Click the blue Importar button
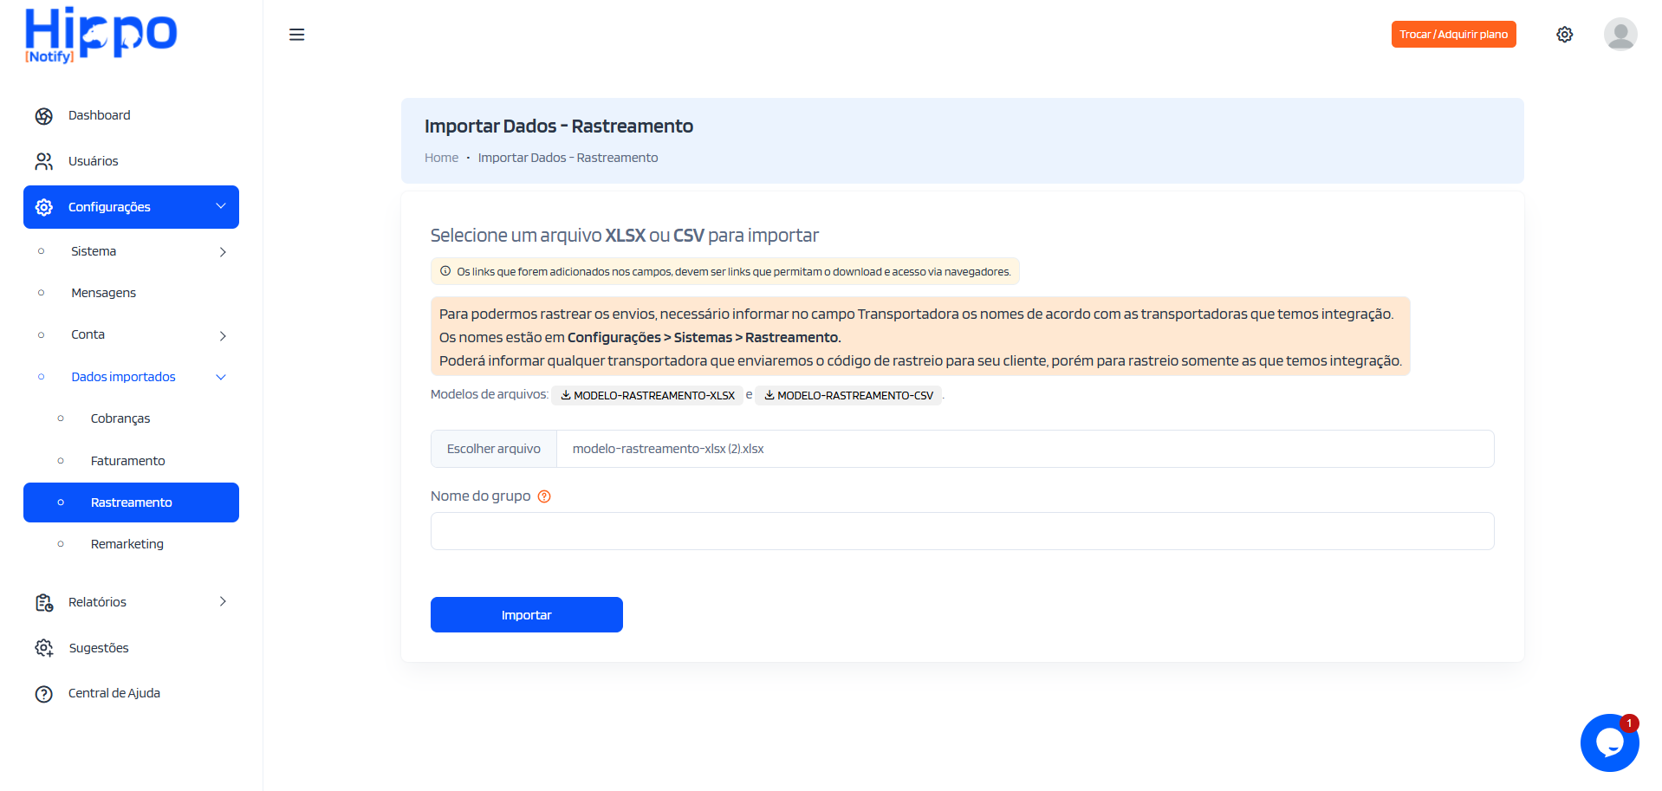This screenshot has width=1662, height=791. click(527, 615)
